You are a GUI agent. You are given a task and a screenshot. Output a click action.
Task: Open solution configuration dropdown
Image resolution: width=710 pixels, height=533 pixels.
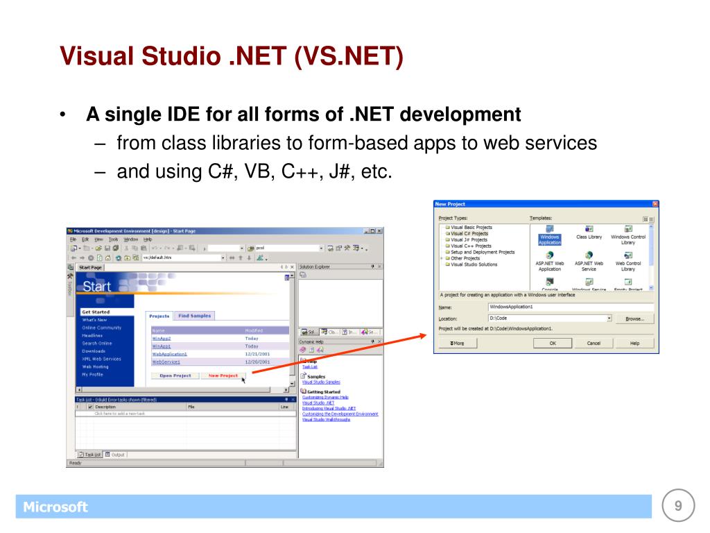242,248
